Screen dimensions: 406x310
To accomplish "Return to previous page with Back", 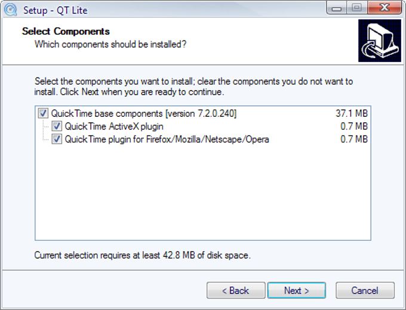I will [x=236, y=290].
